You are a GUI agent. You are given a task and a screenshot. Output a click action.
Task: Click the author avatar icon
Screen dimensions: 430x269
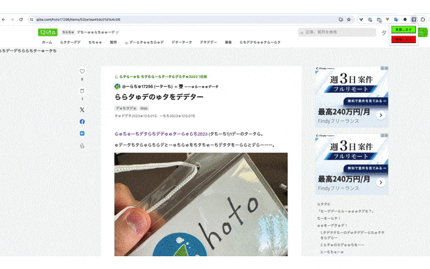[x=118, y=87]
